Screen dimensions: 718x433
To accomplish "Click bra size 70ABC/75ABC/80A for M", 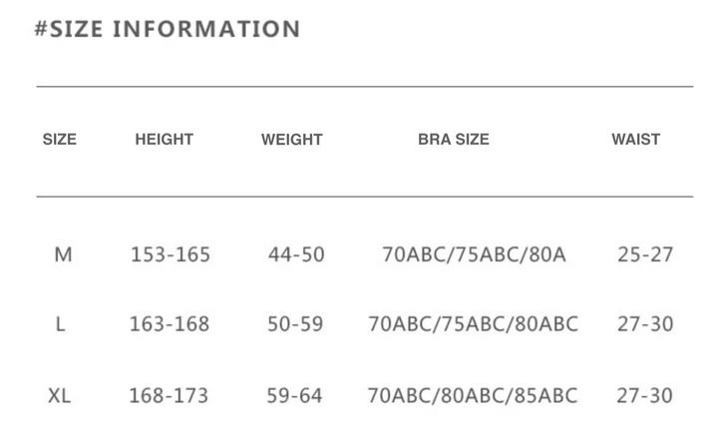I will [x=474, y=254].
